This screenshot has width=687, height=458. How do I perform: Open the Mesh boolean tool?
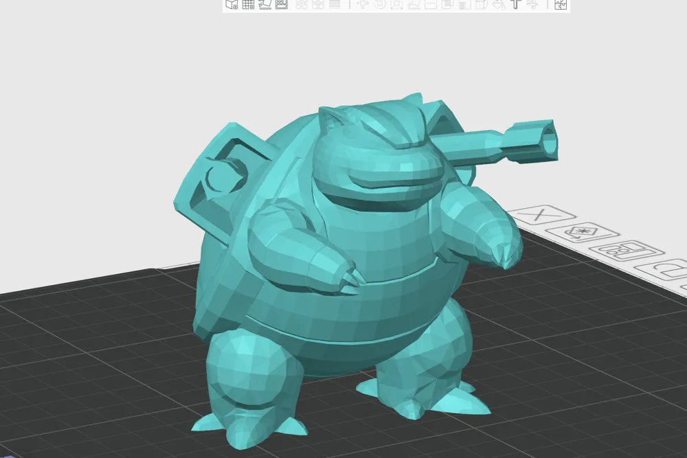pyautogui.click(x=447, y=4)
